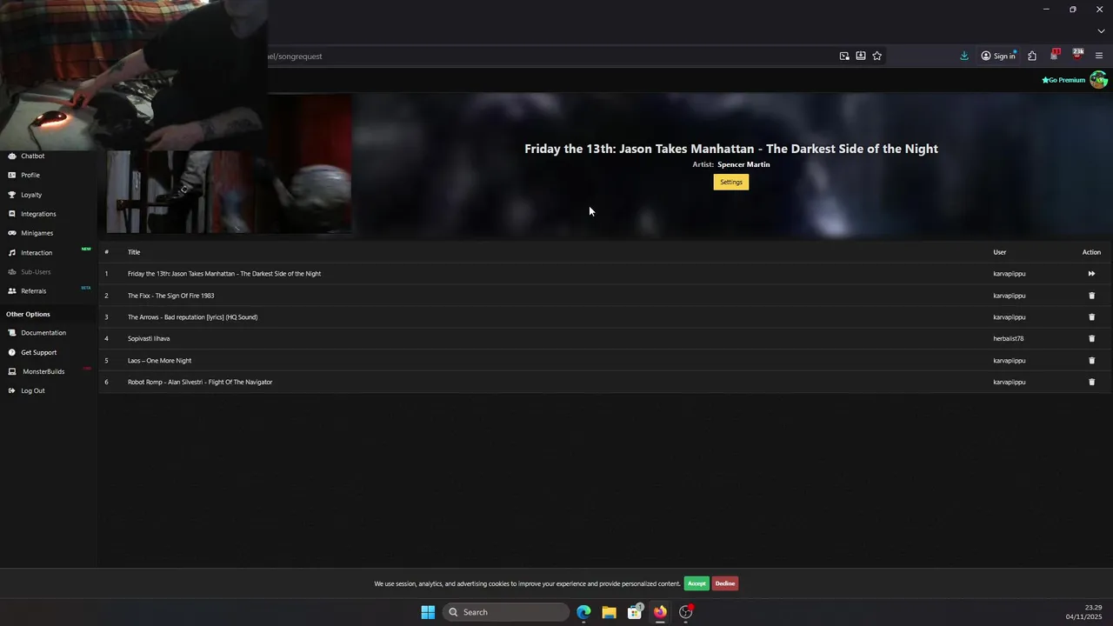Viewport: 1113px width, 626px height.
Task: Decline the cookie notice
Action: tap(725, 583)
